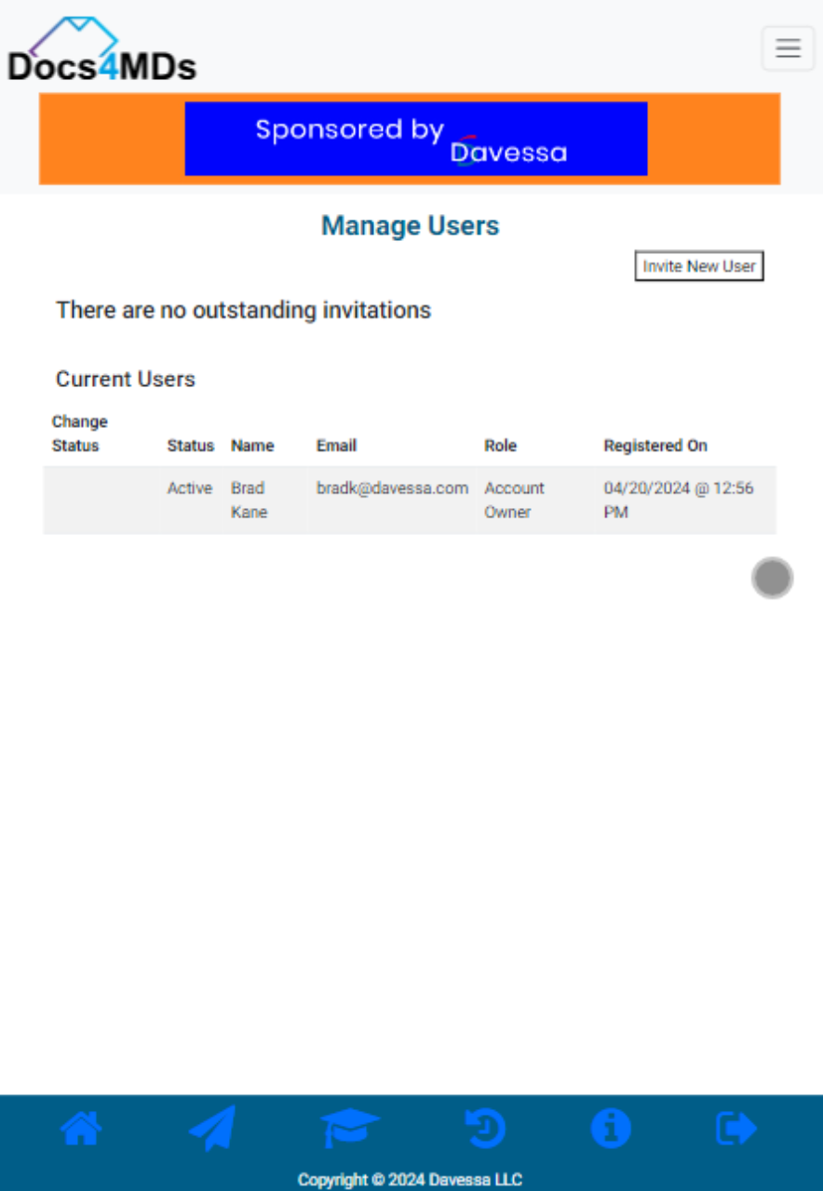823x1191 pixels.
Task: Click the Copyright 2024 Davessa LLC footer text
Action: point(411,1179)
